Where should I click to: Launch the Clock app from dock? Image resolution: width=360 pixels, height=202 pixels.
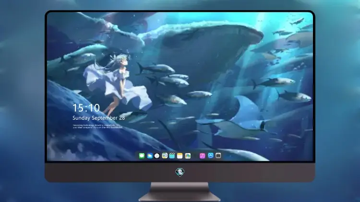(157, 156)
